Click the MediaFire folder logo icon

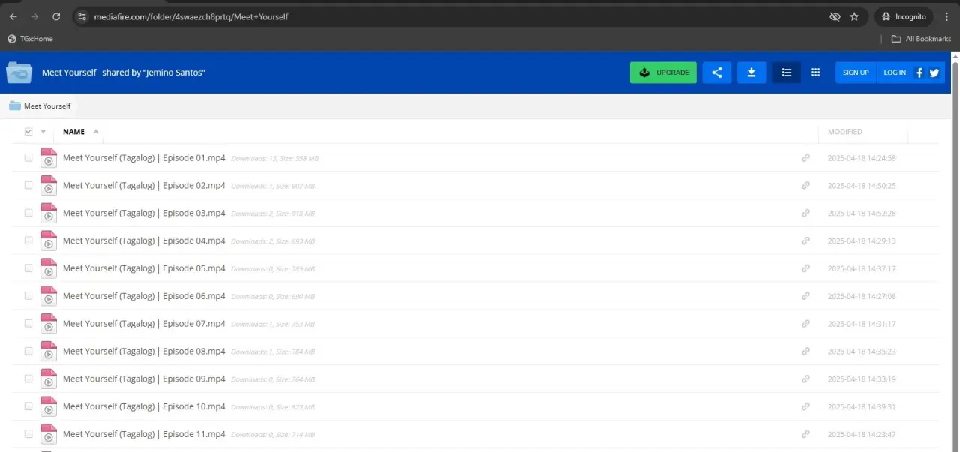point(19,73)
